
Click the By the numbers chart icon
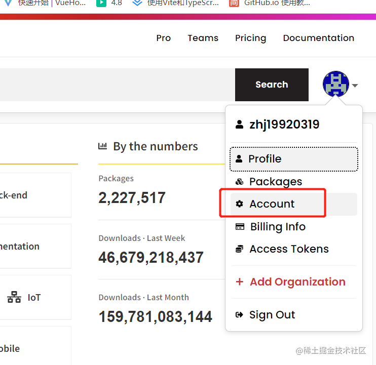(103, 146)
